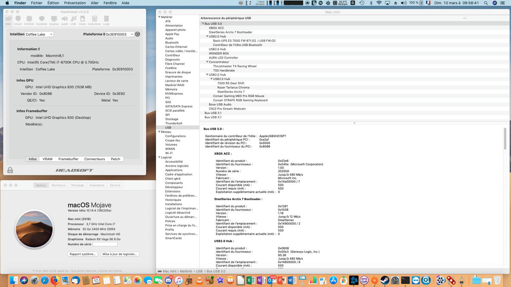Switch to the VRAM tab in Hackintool

click(48, 159)
